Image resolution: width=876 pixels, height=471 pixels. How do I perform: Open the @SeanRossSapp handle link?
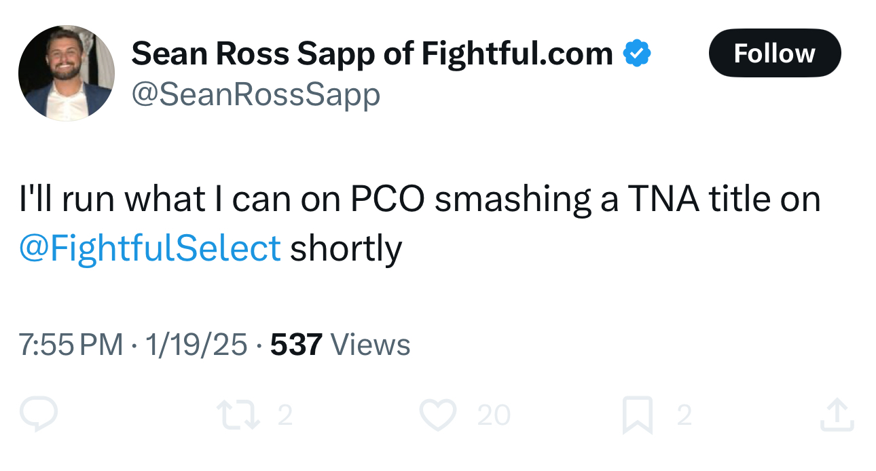255,95
